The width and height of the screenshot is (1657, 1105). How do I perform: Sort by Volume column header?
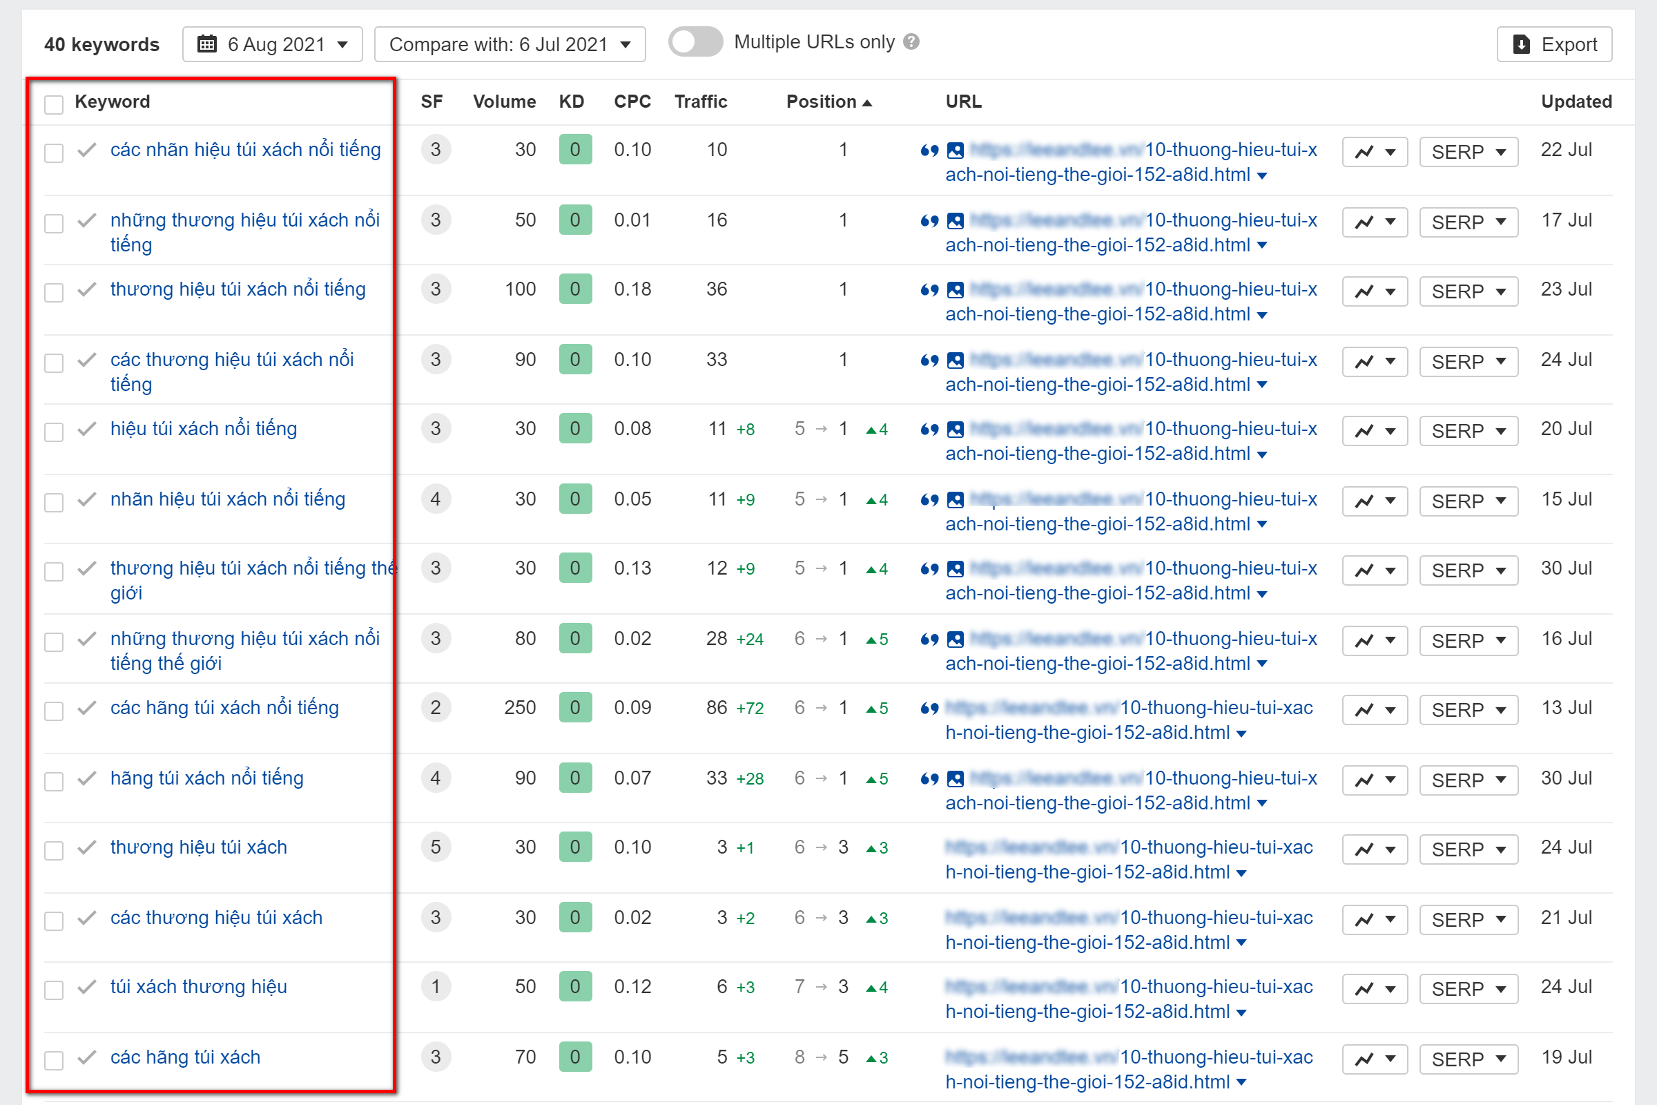pyautogui.click(x=505, y=102)
